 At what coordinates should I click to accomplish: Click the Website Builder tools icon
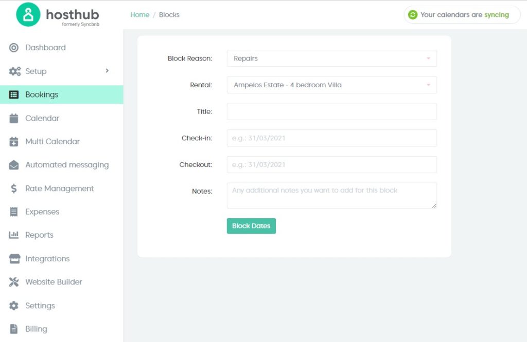pos(14,282)
